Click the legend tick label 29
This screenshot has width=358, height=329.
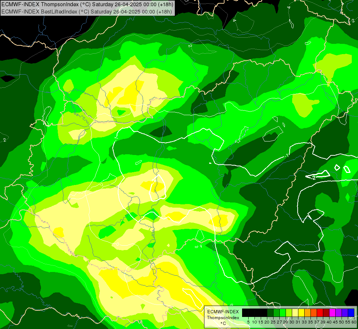pos(286,322)
